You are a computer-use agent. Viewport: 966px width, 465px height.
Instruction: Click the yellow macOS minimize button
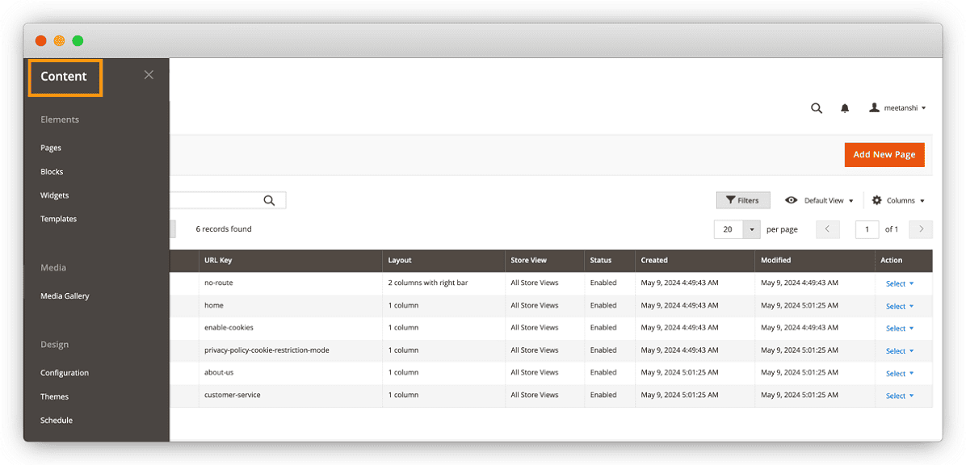(x=59, y=41)
